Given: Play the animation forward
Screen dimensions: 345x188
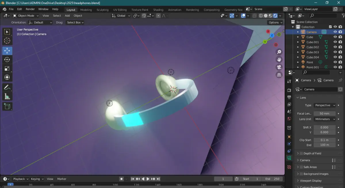Looking at the screenshot, I should (x=148, y=179).
